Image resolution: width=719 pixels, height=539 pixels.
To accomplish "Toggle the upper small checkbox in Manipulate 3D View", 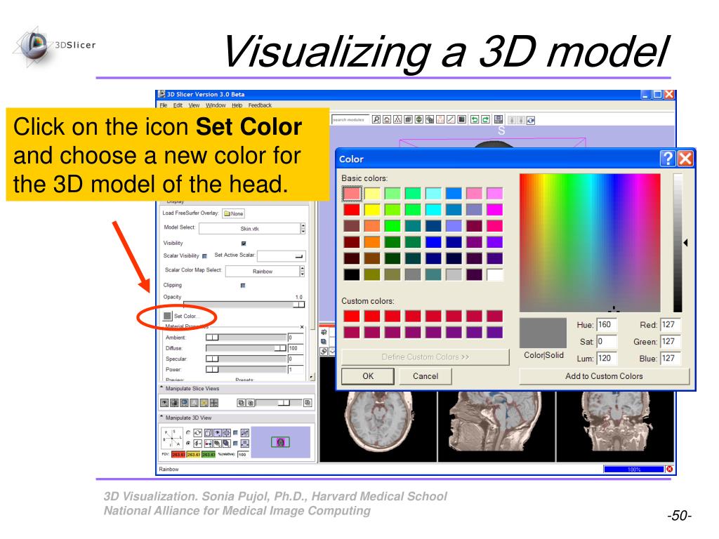I will 235,432.
